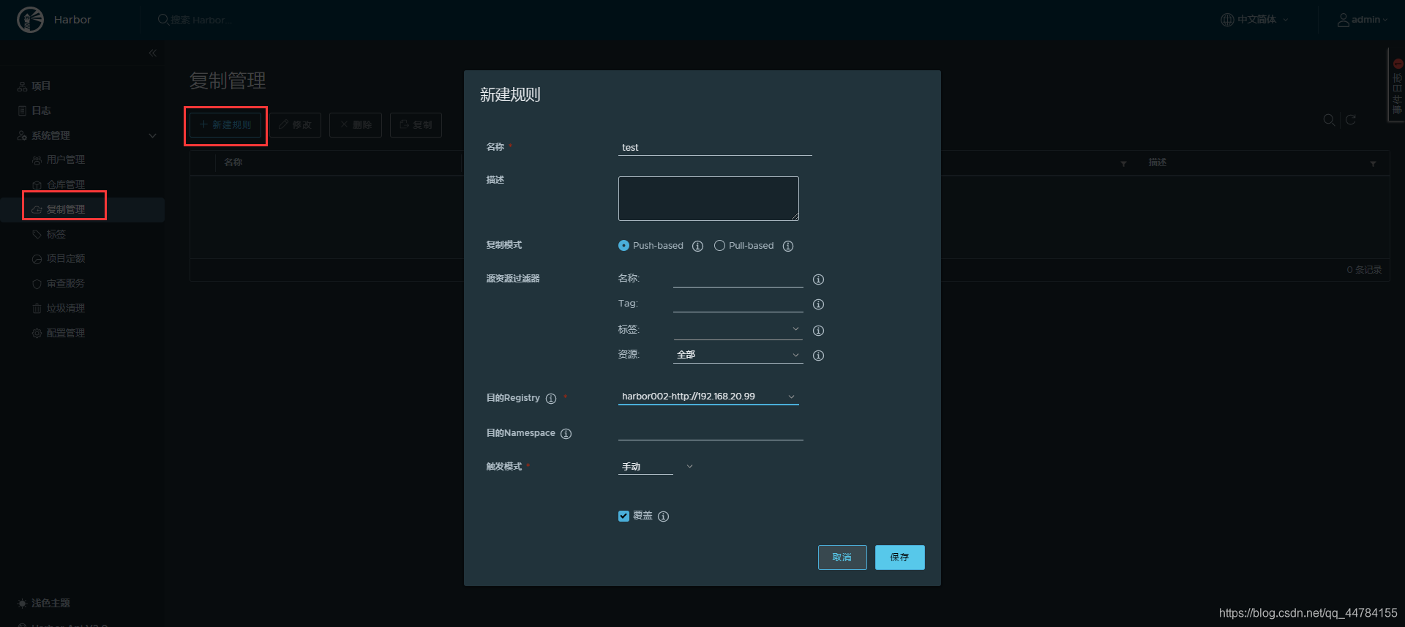
Task: Click the source filter 名称 input
Action: click(x=738, y=279)
